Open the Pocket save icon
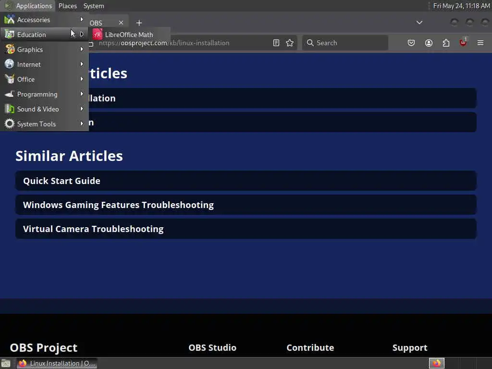The width and height of the screenshot is (492, 369). 411,43
